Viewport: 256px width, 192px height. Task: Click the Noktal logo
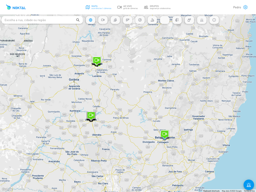pos(16,7)
